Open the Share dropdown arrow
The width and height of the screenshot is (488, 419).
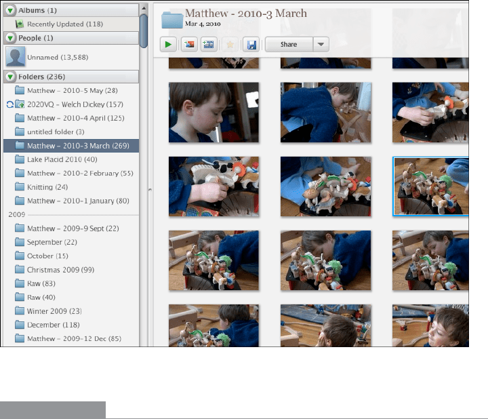click(321, 45)
